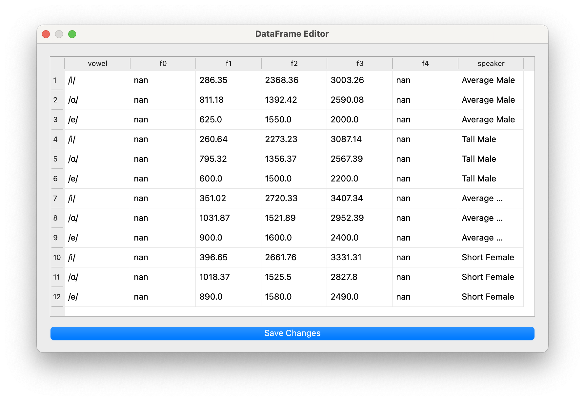
Task: Click the f2 cell 2368.36
Action: tap(294, 80)
